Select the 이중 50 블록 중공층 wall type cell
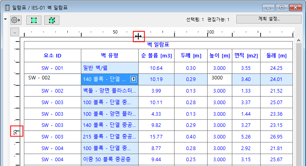This screenshot has height=166, width=306. coord(110,160)
